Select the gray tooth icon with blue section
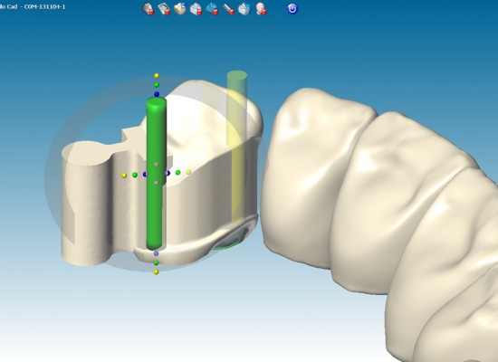This screenshot has width=498, height=362. pyautogui.click(x=244, y=8)
